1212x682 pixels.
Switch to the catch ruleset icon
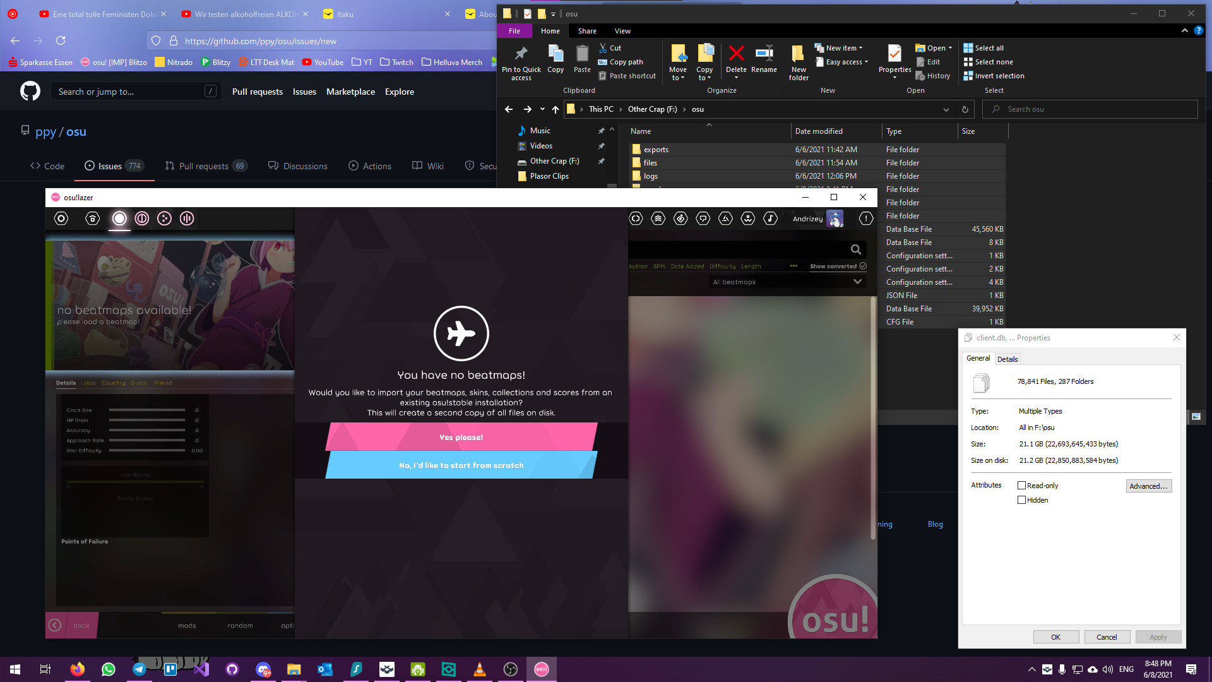(x=164, y=218)
